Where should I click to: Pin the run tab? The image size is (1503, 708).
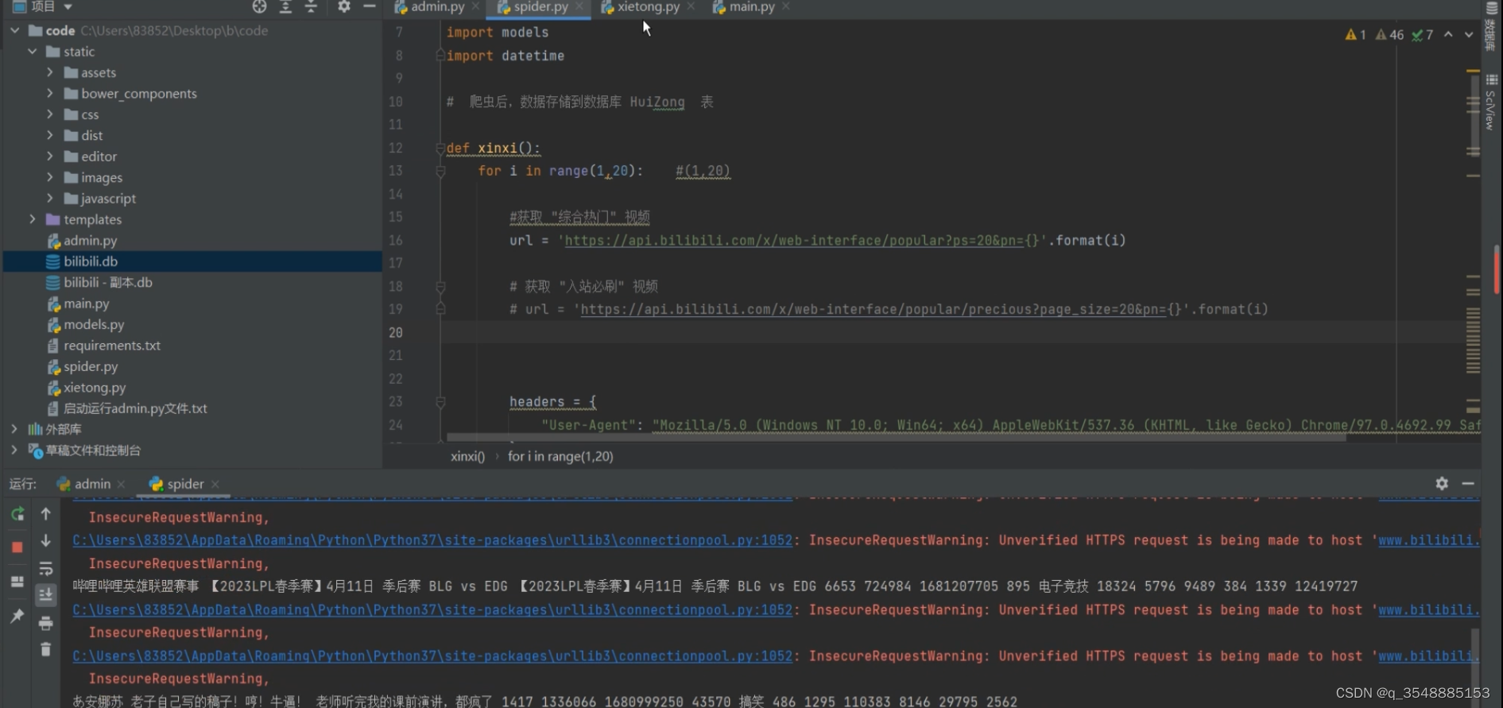point(17,616)
